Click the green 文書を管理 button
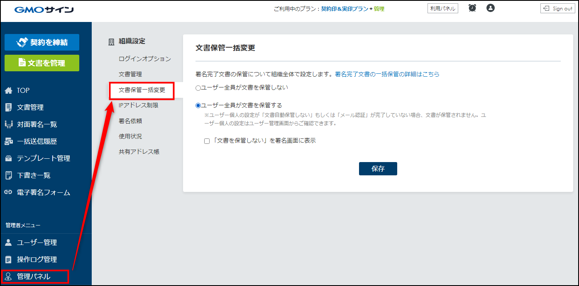Viewport: 579px width, 286px height. 42,63
